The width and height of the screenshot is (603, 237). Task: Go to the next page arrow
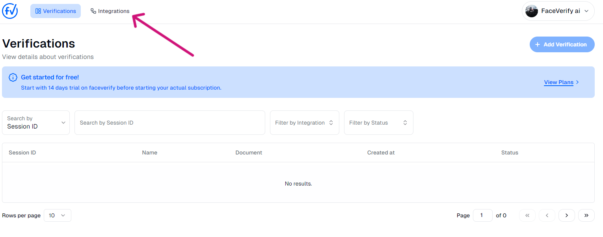point(566,215)
